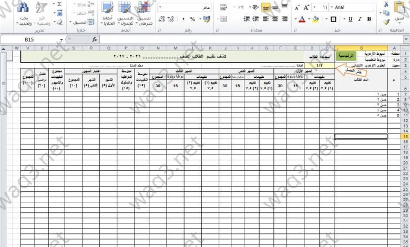Screen dimensions: 410x247
Task: Toggle bold formatting
Action: coord(369,19)
